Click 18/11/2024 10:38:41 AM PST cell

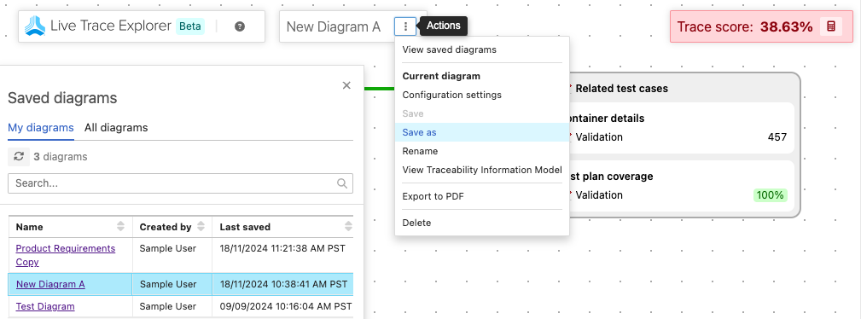point(283,284)
